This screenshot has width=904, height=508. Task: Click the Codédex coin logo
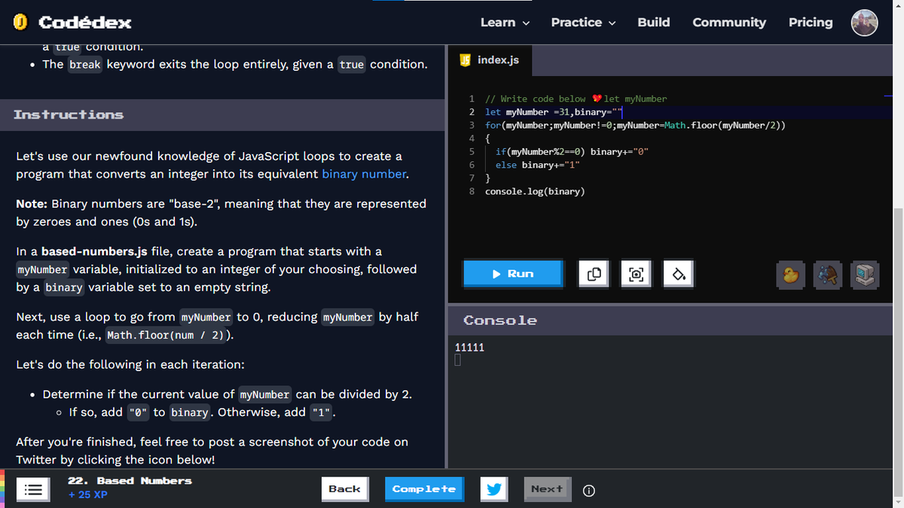point(20,22)
